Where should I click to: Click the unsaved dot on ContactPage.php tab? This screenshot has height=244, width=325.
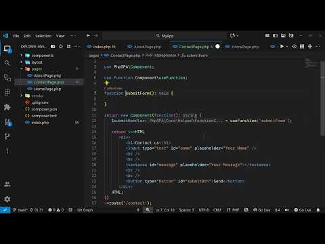[217, 46]
